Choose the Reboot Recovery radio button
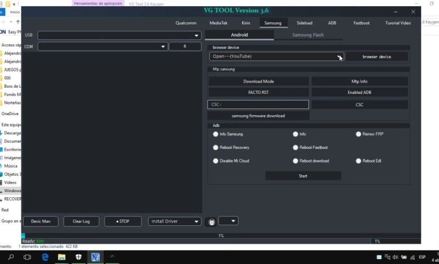The image size is (439, 264). pos(216,148)
